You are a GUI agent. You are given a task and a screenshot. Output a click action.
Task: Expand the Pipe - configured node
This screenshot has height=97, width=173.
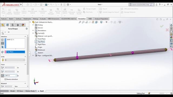[x=33, y=56]
